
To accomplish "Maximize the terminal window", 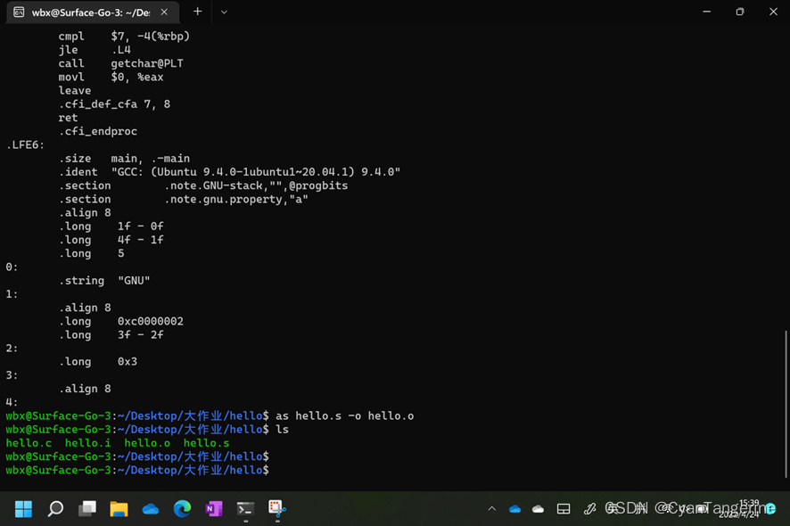I will pos(739,12).
